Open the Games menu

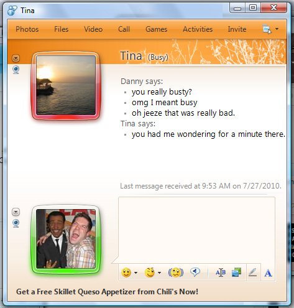click(157, 29)
